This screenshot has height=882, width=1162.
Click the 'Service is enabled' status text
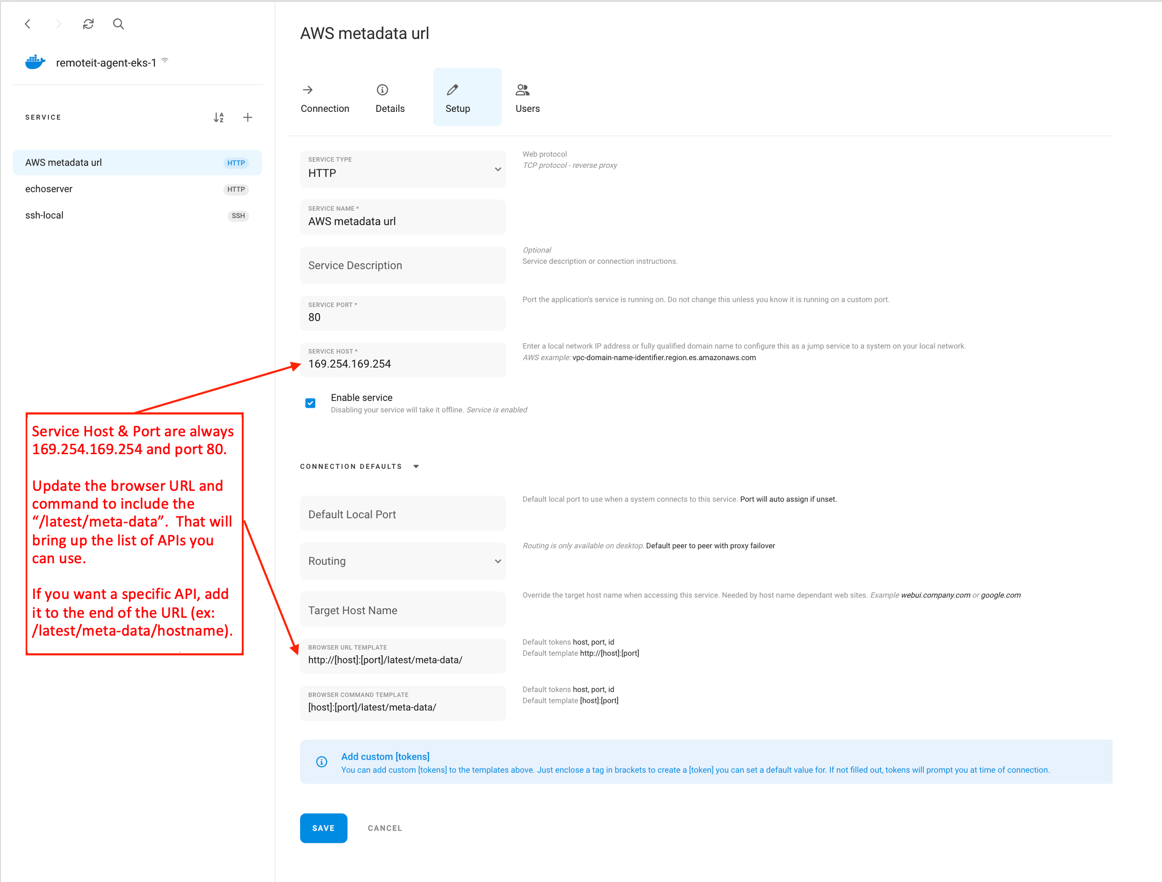497,410
